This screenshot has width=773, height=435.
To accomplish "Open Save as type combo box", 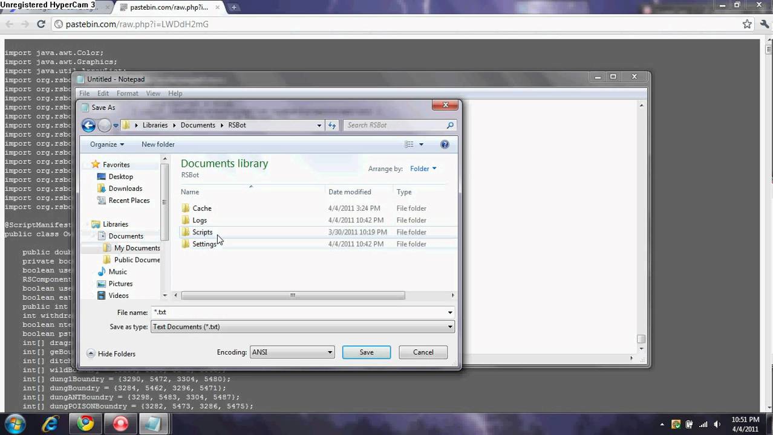I will pyautogui.click(x=302, y=327).
